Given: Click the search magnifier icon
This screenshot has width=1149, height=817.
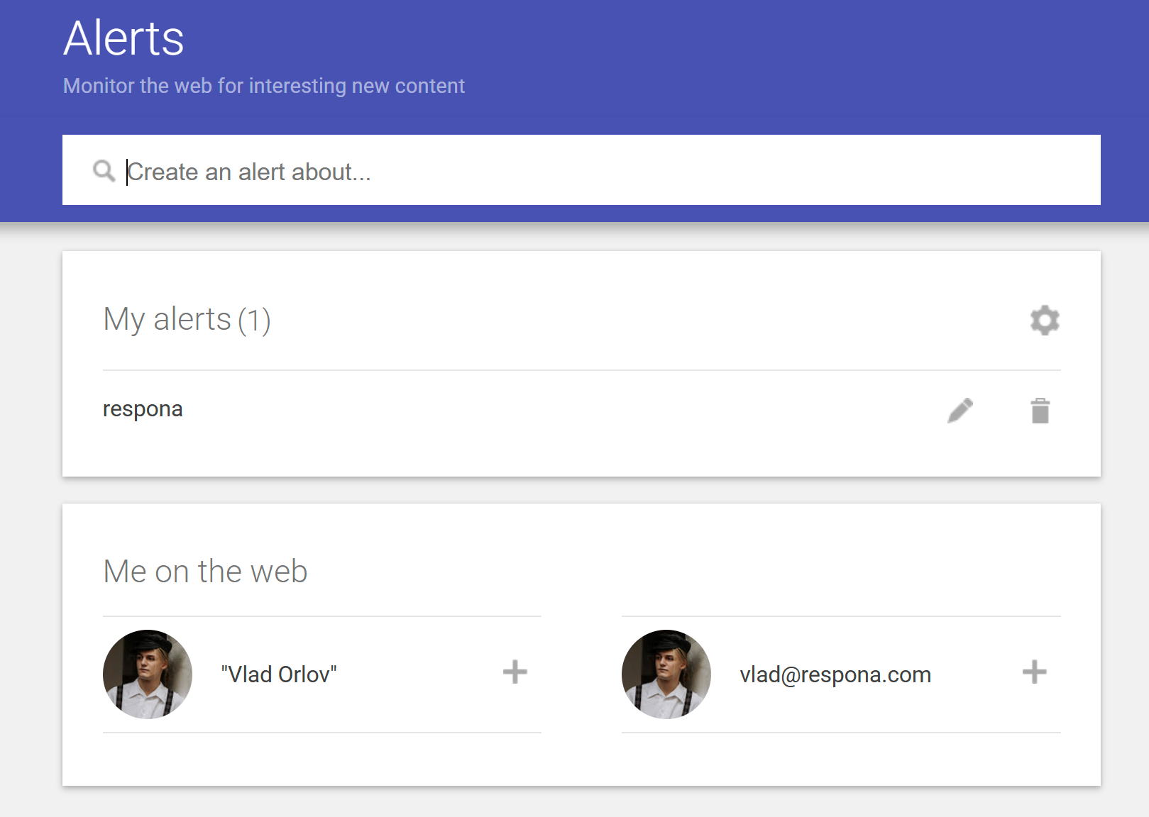Looking at the screenshot, I should (104, 171).
